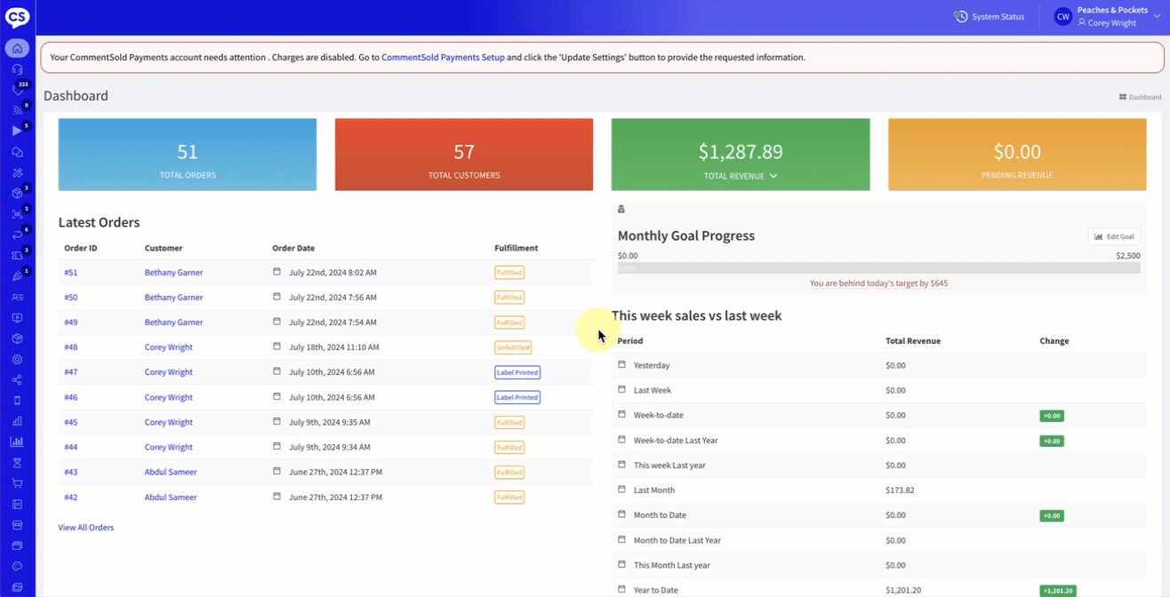The height and width of the screenshot is (597, 1170).
Task: Click the mobile phone sidebar icon
Action: coord(17,401)
